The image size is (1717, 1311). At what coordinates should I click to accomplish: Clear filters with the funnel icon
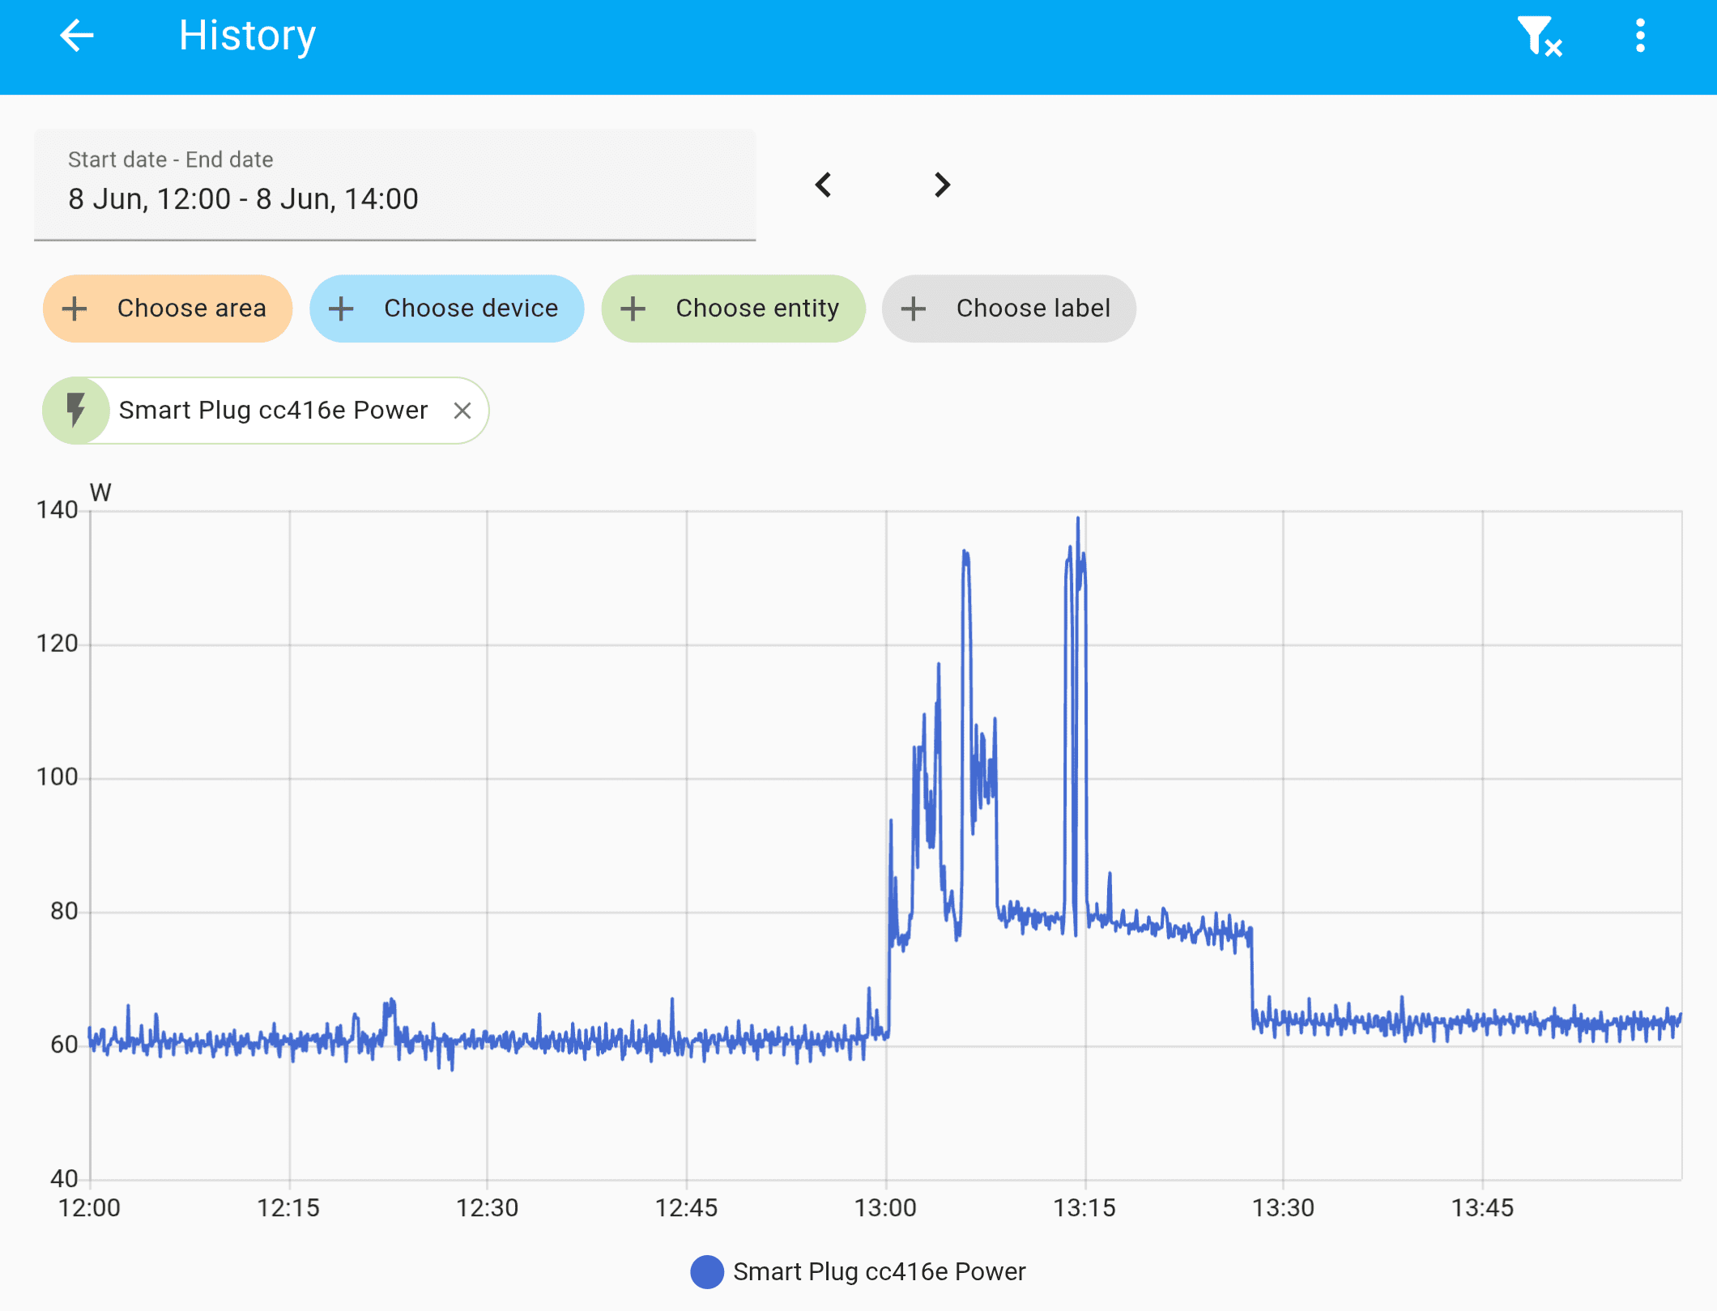pyautogui.click(x=1538, y=36)
